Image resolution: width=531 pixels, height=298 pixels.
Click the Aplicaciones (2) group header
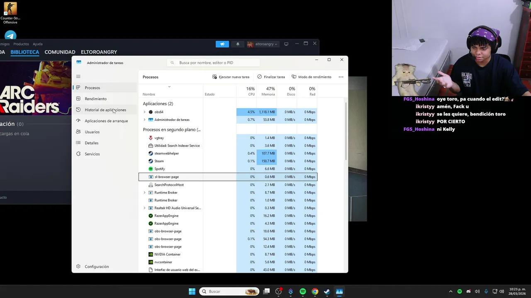tap(158, 103)
